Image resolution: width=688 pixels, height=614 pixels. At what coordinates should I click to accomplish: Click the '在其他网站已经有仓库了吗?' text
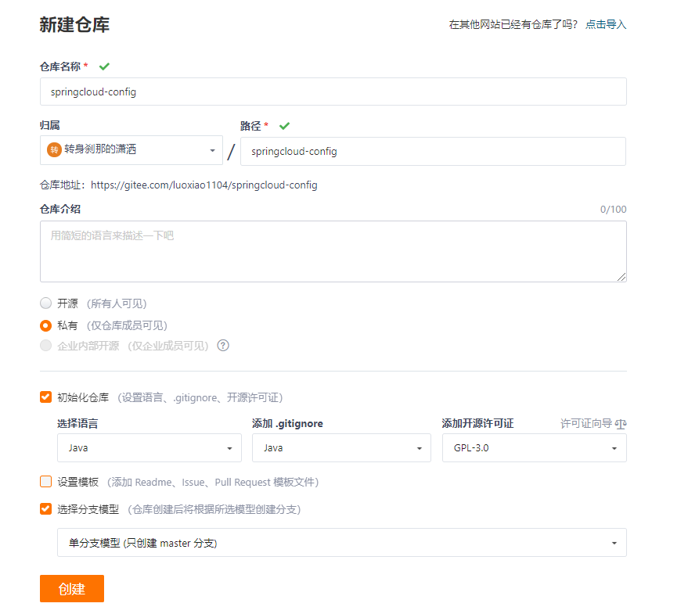tap(513, 24)
